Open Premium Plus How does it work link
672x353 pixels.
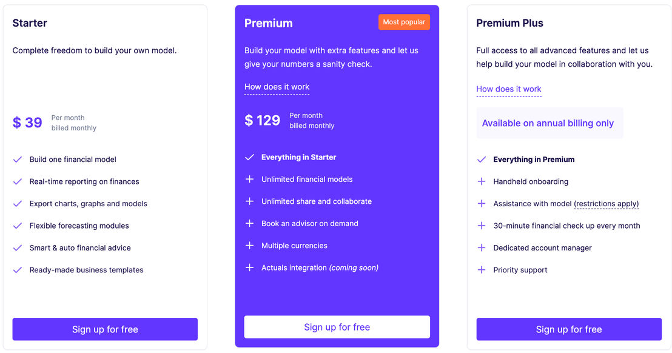click(x=509, y=89)
